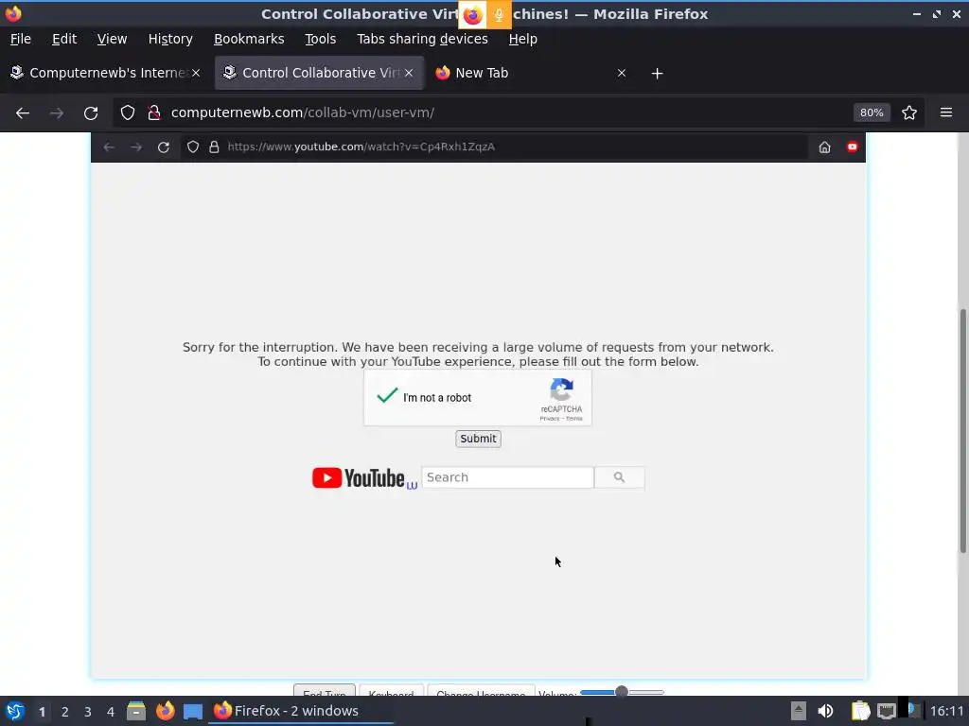Close the New Tab tab

coord(622,74)
